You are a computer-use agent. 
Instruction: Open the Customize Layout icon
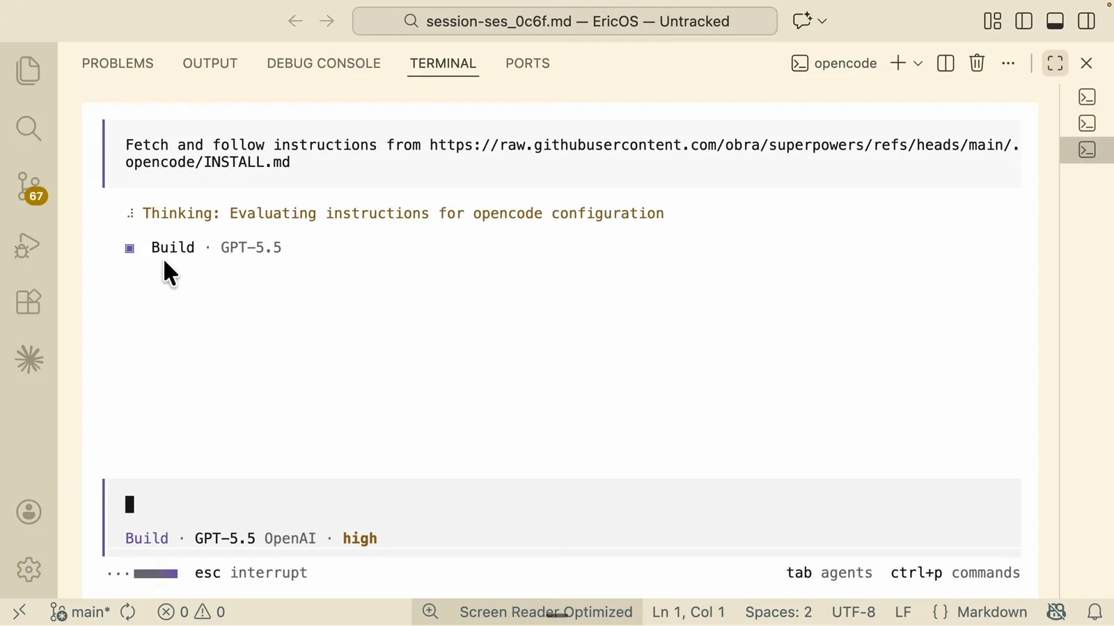click(x=993, y=21)
